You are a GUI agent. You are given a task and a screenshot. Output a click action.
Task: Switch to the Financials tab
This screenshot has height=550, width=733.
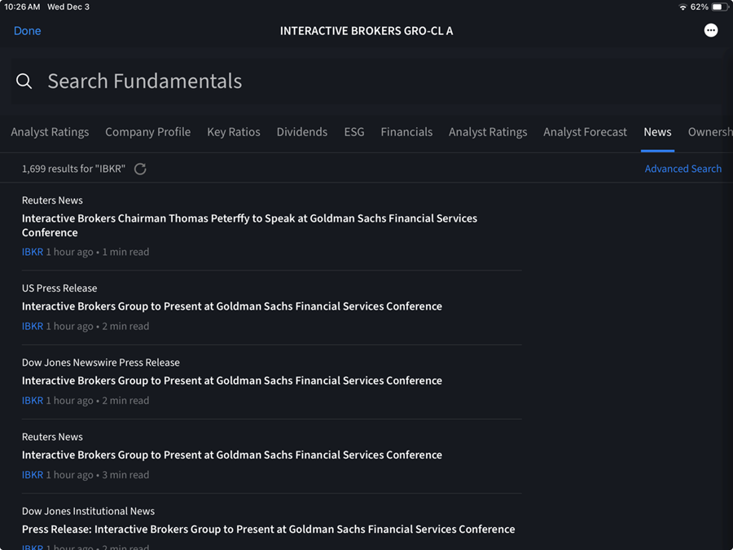pos(406,131)
